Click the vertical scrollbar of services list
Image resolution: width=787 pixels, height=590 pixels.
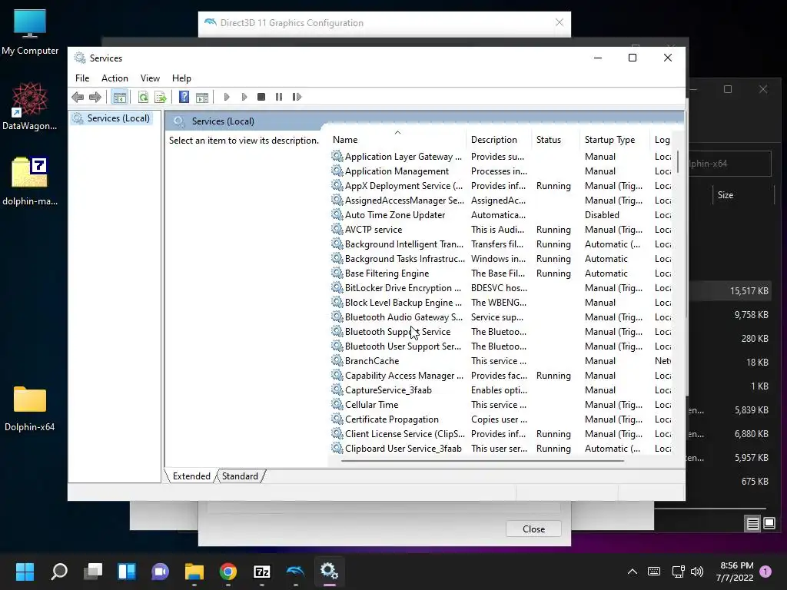678,161
